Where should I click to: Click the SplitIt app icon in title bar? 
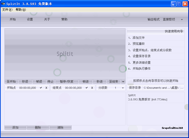3,4
